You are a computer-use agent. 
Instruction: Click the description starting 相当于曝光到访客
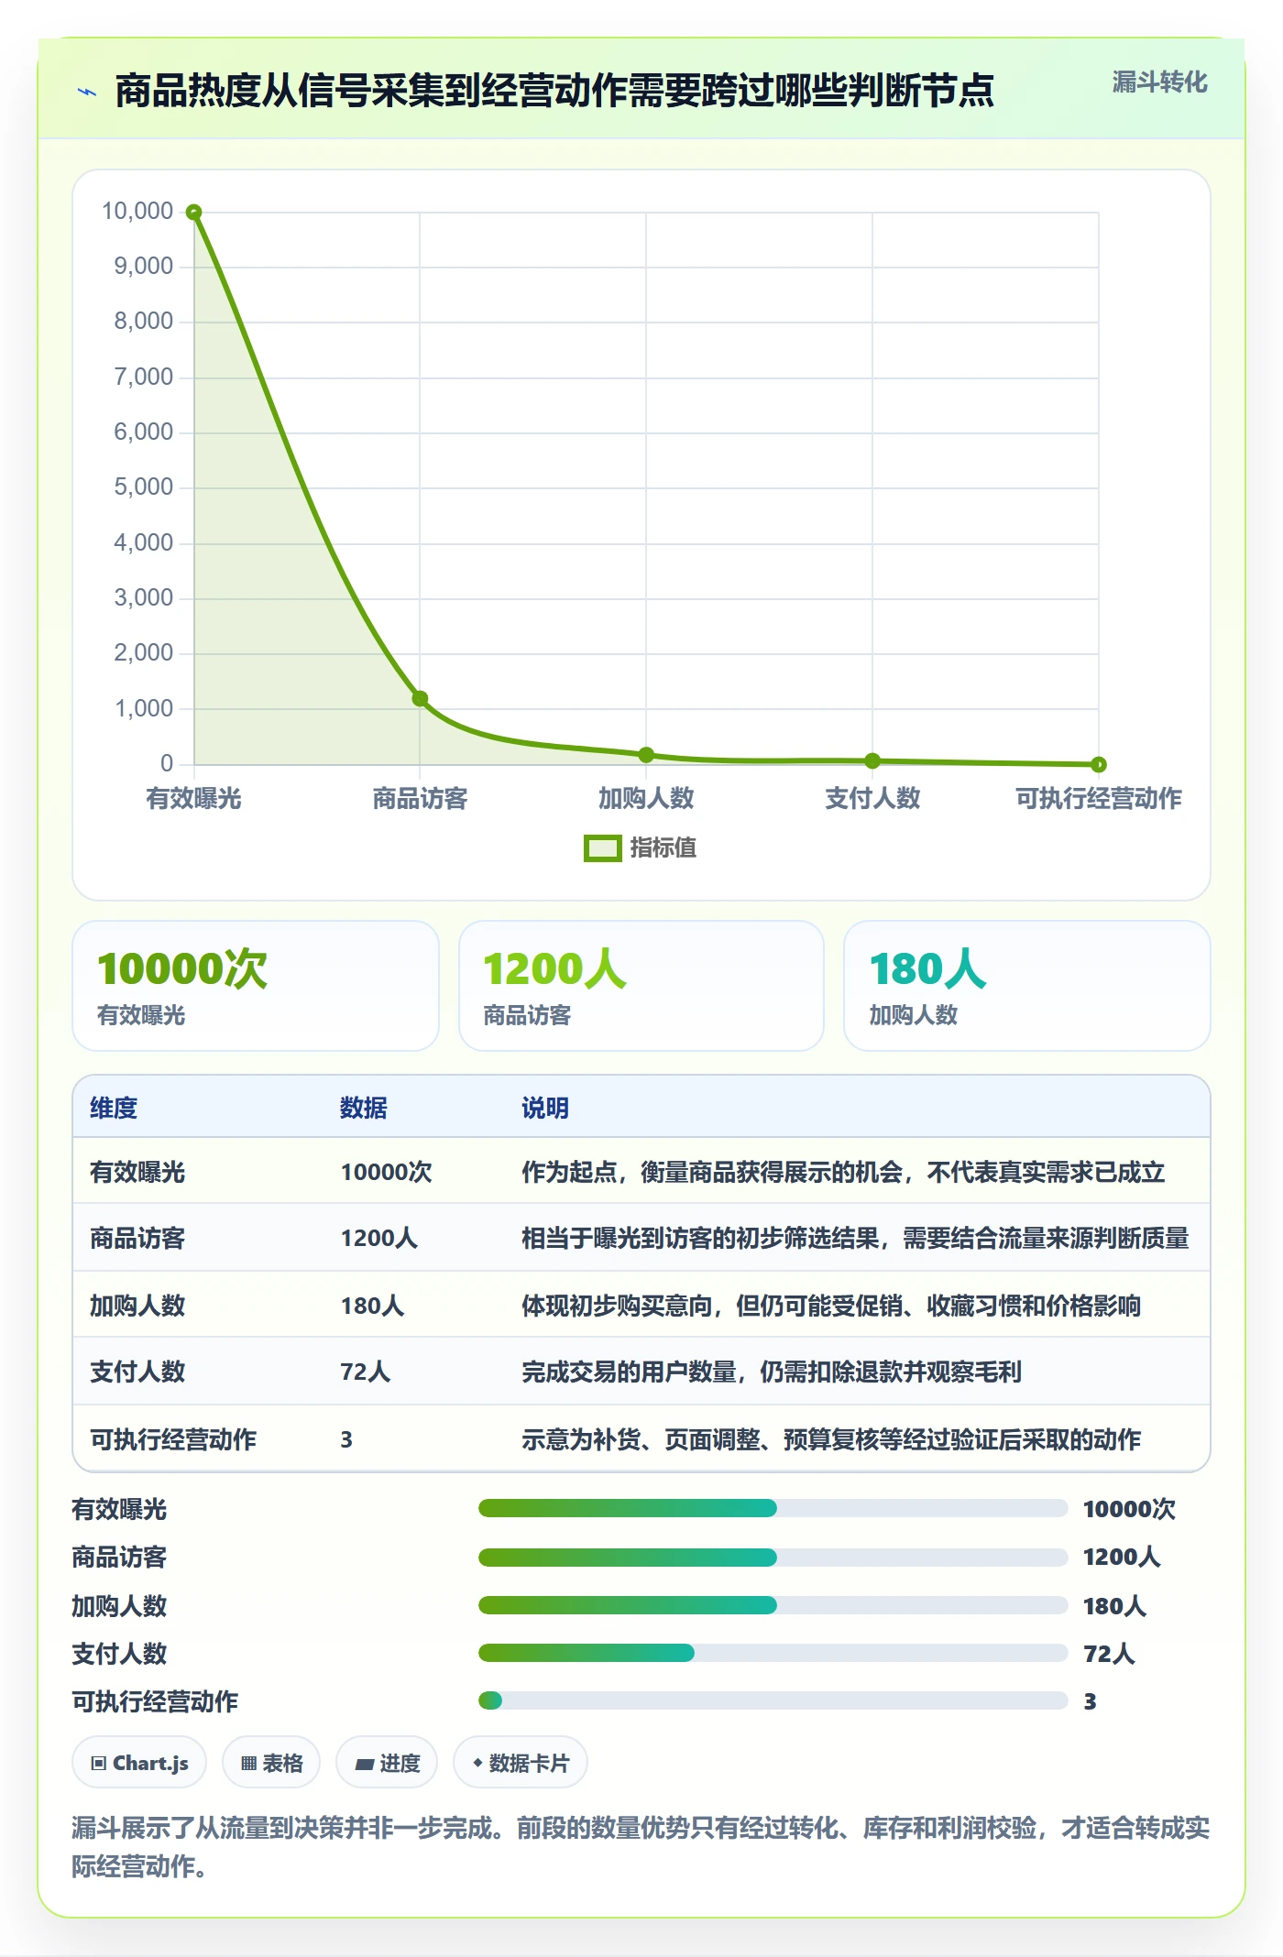(x=855, y=1239)
